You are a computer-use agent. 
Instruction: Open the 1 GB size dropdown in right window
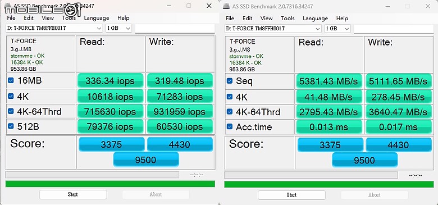click(337, 29)
